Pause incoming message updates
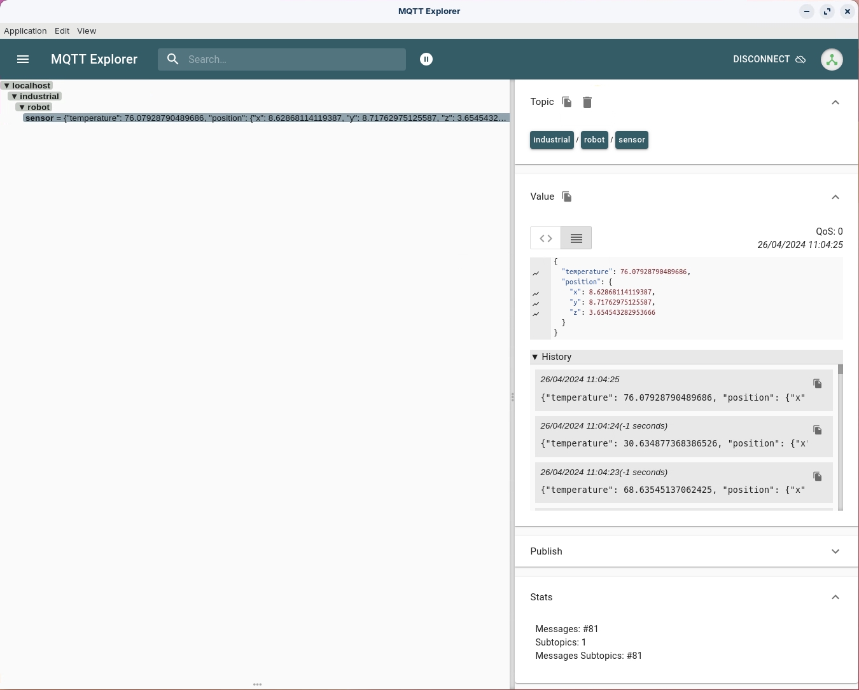Viewport: 859px width, 690px height. tap(426, 59)
